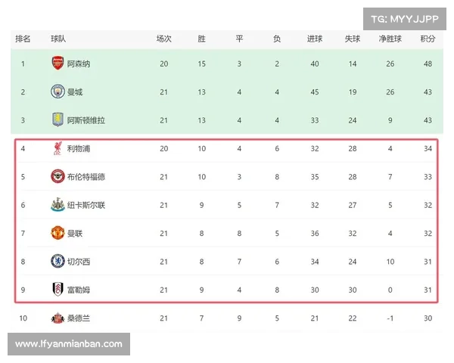The image size is (454, 363).
Task: Open the 阿森纳 team name link
Action: coord(79,64)
